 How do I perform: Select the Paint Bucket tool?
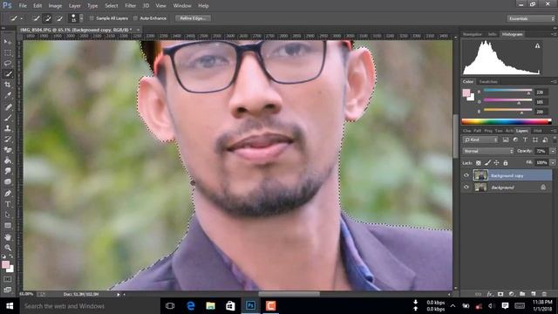point(8,160)
